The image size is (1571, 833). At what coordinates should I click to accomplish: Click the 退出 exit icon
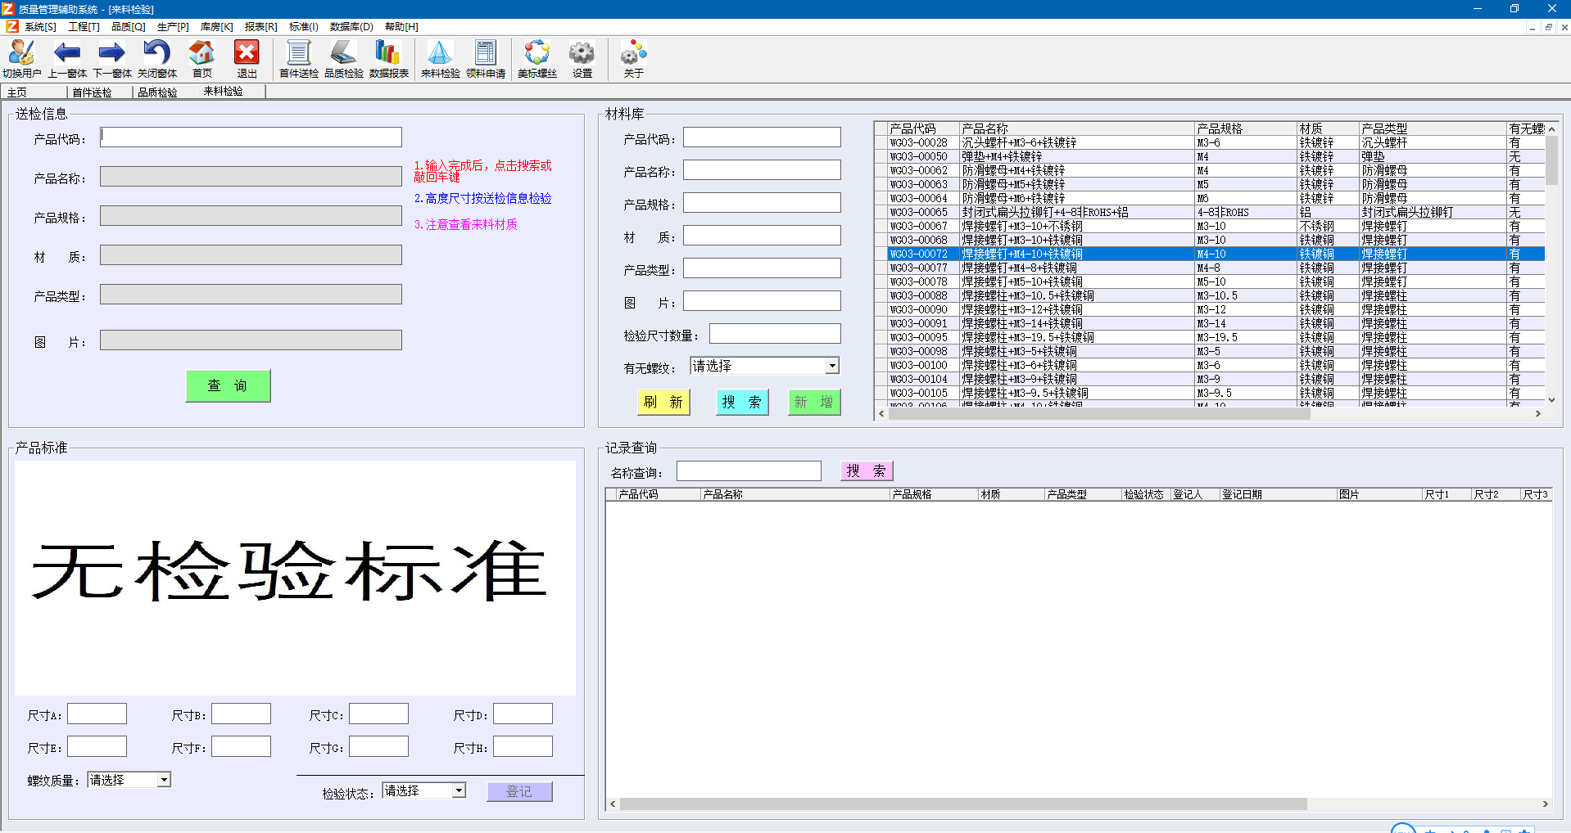[x=247, y=59]
